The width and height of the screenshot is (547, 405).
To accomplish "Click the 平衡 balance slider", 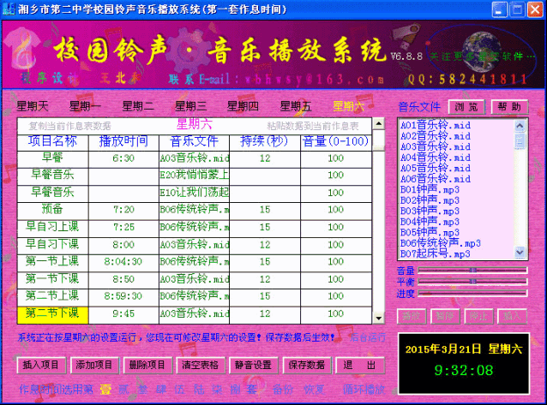I will [x=472, y=281].
